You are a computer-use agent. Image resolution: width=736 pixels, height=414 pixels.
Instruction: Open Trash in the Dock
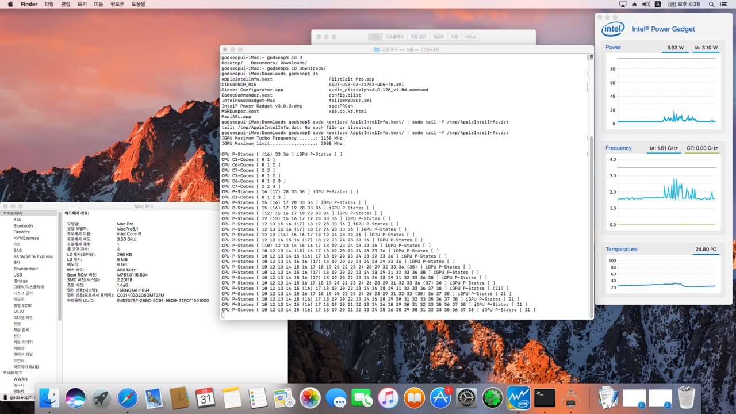tap(686, 398)
